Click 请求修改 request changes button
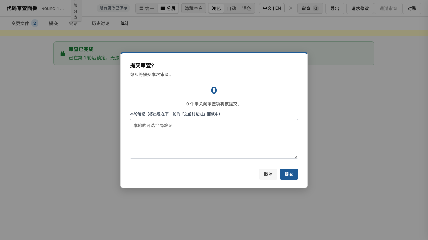 pos(360,8)
